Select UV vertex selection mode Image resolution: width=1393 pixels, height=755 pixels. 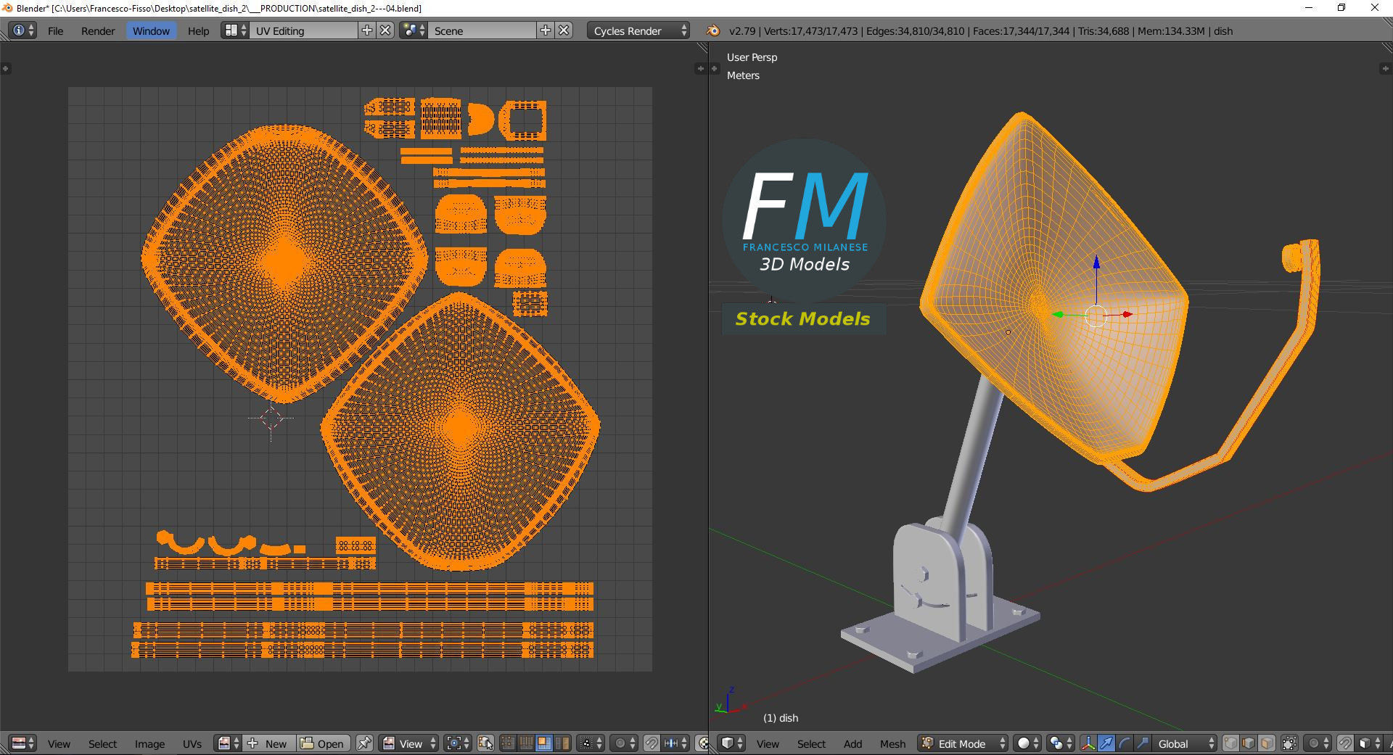click(x=508, y=743)
